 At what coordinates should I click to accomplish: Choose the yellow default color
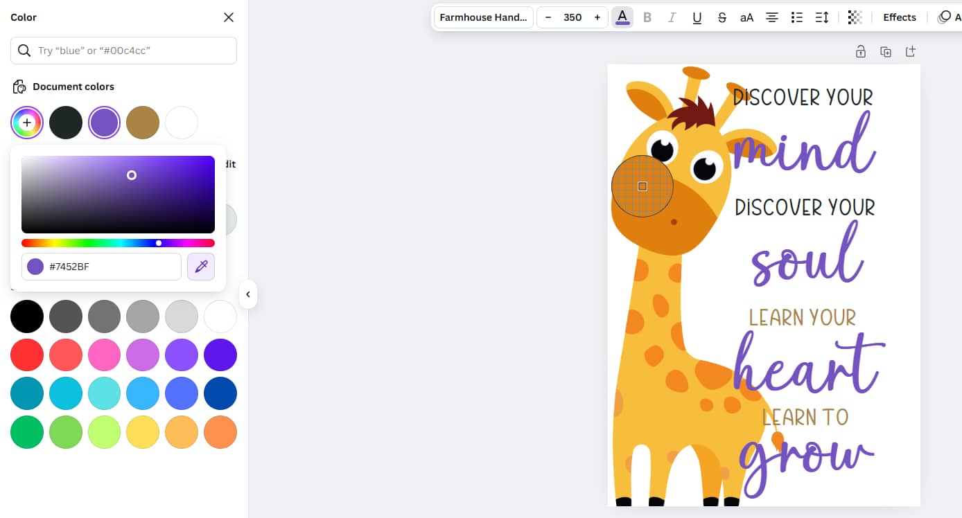click(143, 433)
